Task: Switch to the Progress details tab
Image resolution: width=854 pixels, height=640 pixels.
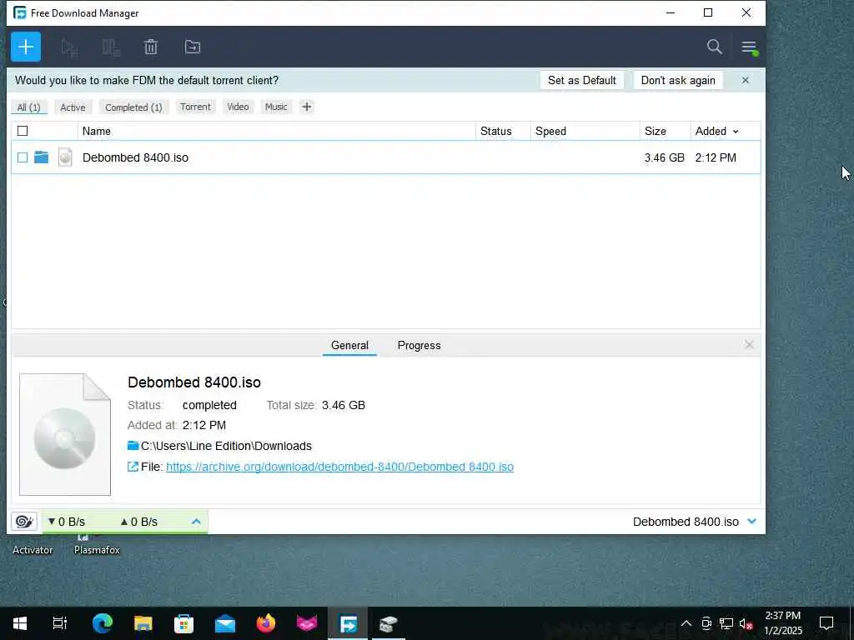Action: click(x=419, y=346)
